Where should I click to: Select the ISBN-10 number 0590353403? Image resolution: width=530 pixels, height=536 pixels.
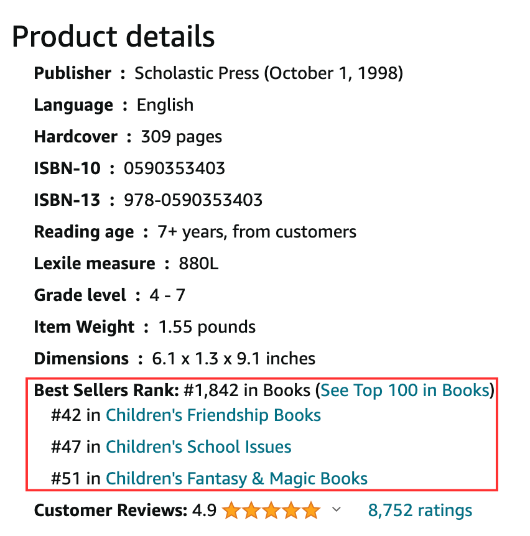coord(174,168)
